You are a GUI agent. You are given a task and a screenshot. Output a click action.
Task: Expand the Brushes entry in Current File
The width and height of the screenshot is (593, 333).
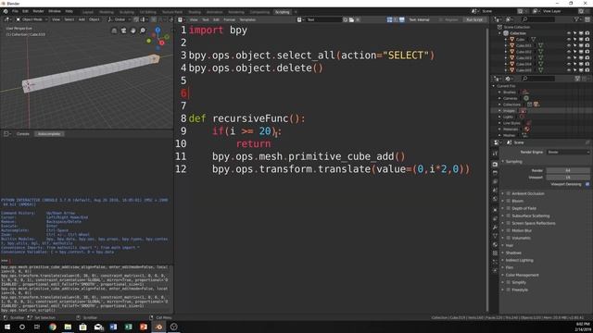pos(500,92)
